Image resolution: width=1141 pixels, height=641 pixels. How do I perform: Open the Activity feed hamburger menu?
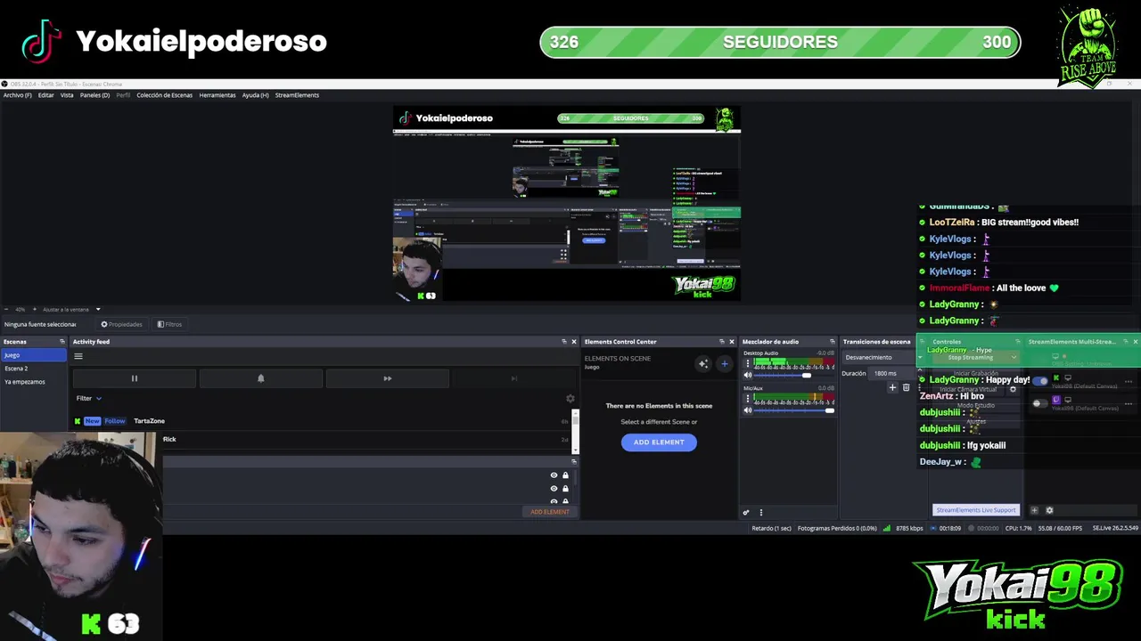pyautogui.click(x=78, y=356)
